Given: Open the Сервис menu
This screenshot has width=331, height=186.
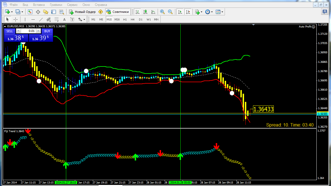Looking at the screenshot, I should pos(72,4).
